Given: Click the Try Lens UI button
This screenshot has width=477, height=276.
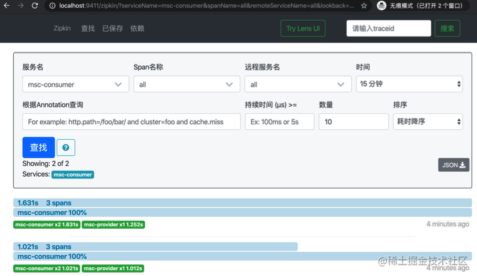Looking at the screenshot, I should coord(303,28).
